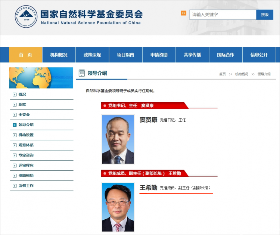Screen dimensions: 280x235
Task: Click the 窦贤康 portrait photo
Action: (118, 139)
